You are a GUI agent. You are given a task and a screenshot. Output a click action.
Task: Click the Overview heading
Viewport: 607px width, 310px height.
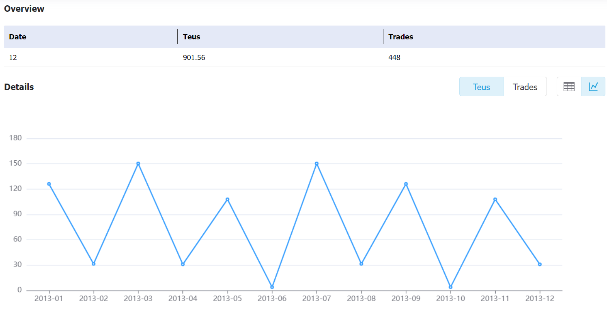tap(24, 9)
